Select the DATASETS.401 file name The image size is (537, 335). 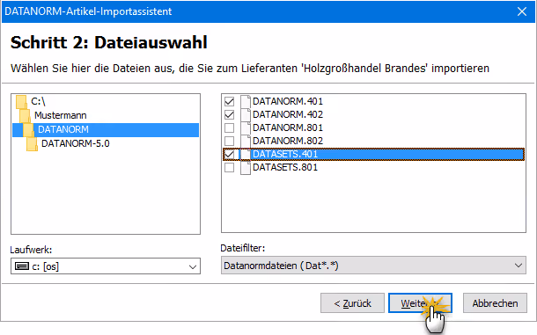click(x=285, y=155)
